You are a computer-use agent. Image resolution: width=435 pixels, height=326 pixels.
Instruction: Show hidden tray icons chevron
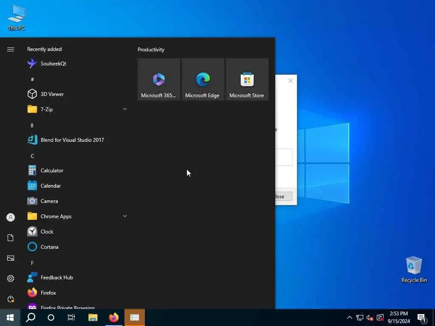coord(350,318)
